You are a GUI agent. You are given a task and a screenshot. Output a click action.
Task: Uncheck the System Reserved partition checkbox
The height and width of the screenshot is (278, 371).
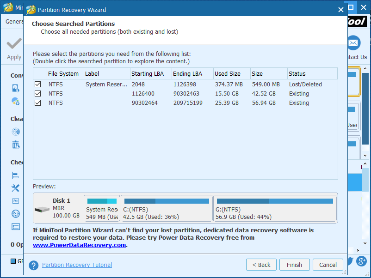point(37,85)
